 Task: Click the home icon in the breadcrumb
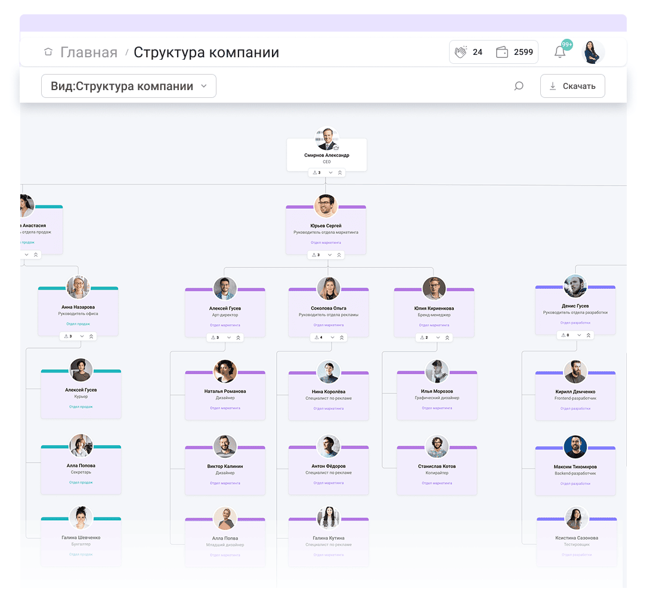point(48,52)
